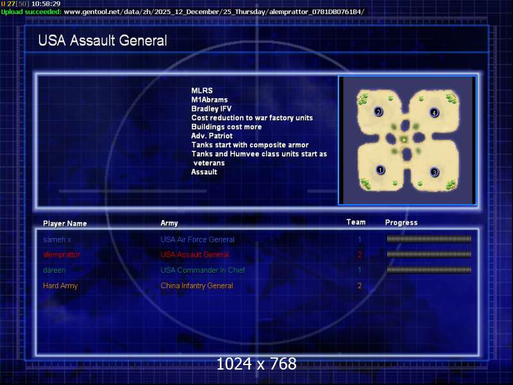Click the MLRS unit line
The height and width of the screenshot is (385, 513).
click(202, 90)
